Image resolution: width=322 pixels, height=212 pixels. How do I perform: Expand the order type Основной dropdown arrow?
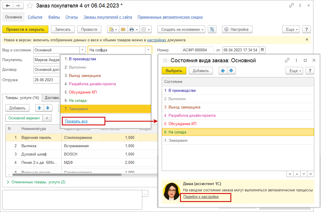click(x=82, y=50)
